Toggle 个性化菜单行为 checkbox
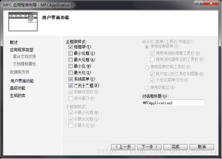Image resolution: width=222 pixels, height=159 pixels. pyautogui.click(x=152, y=80)
